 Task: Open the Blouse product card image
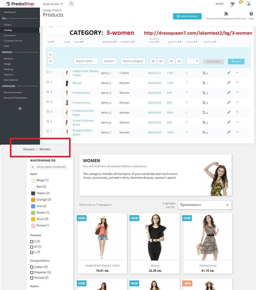tap(155, 237)
